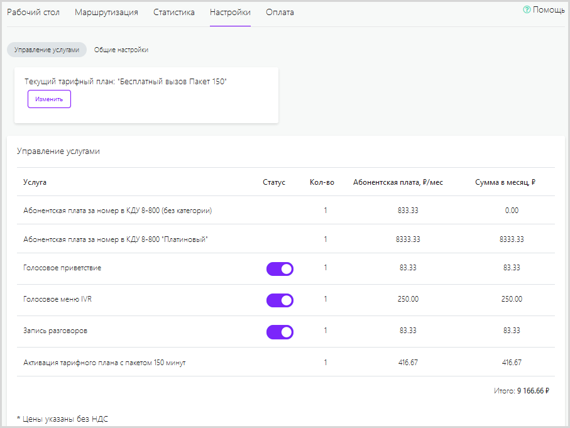
Task: Open the Оплата tab
Action: pos(280,13)
